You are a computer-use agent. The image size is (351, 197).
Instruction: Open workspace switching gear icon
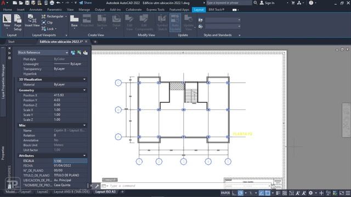point(311,193)
